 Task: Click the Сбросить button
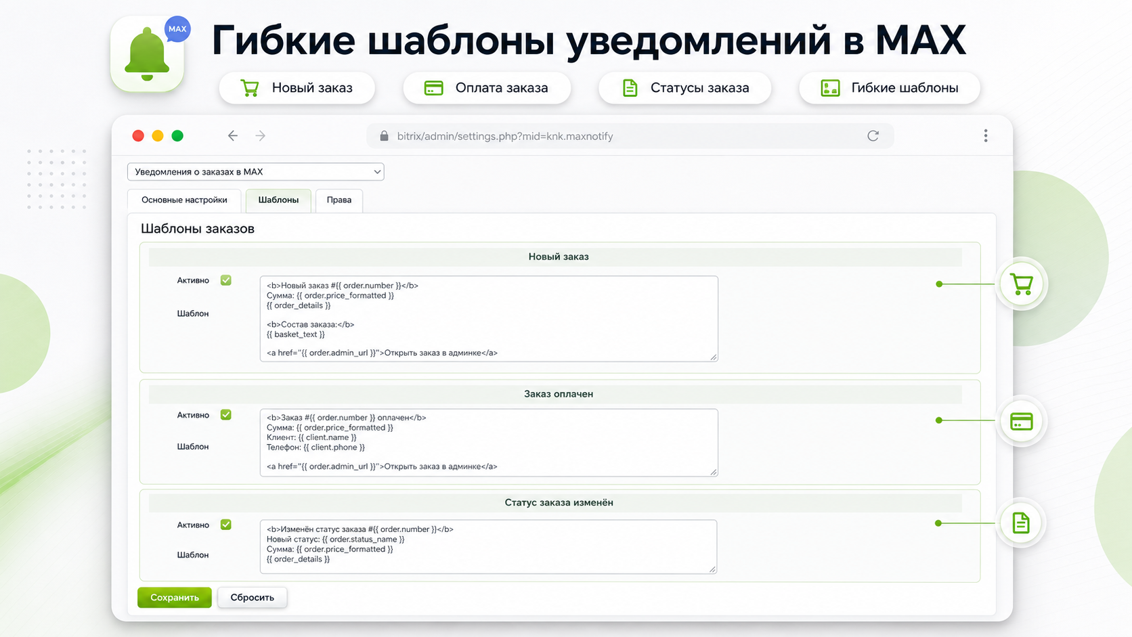tap(252, 598)
